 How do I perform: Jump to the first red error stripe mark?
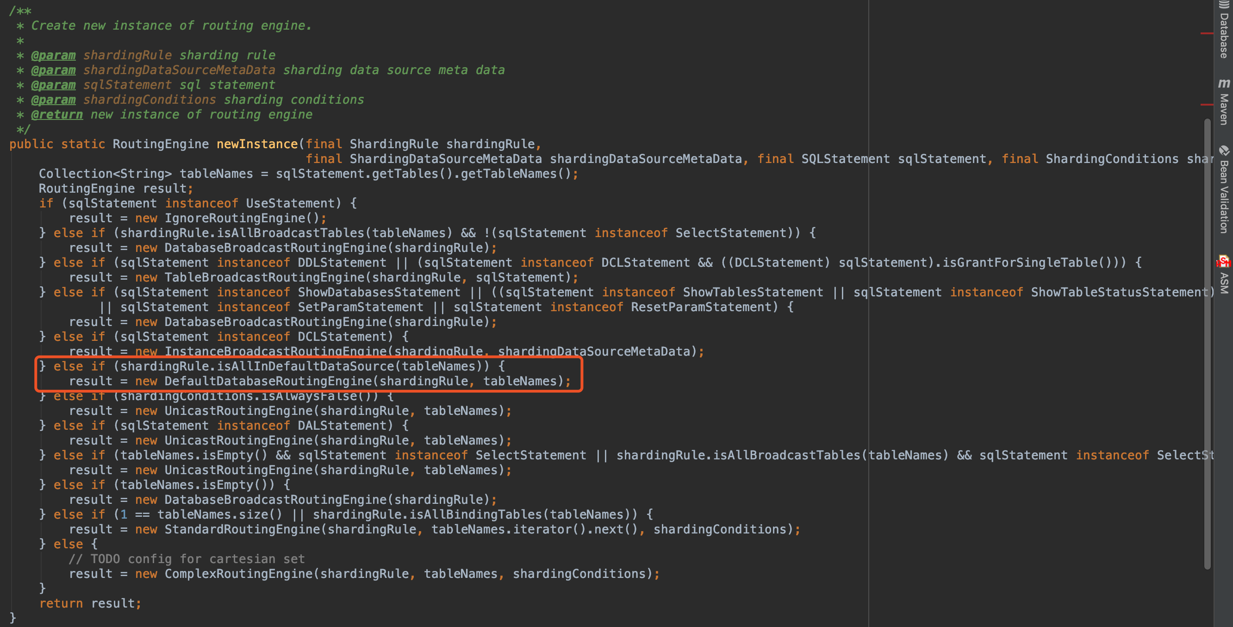(x=1207, y=33)
